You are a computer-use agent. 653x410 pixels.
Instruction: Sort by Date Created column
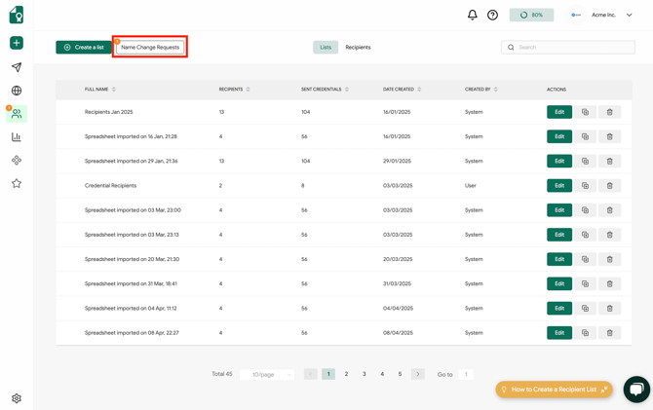(x=420, y=90)
